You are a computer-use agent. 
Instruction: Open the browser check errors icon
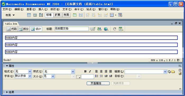tap(92, 29)
